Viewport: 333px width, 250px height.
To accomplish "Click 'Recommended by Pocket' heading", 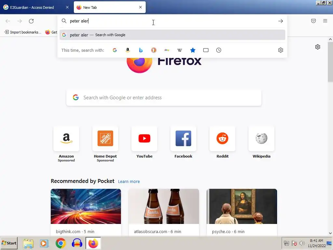I will pyautogui.click(x=82, y=181).
